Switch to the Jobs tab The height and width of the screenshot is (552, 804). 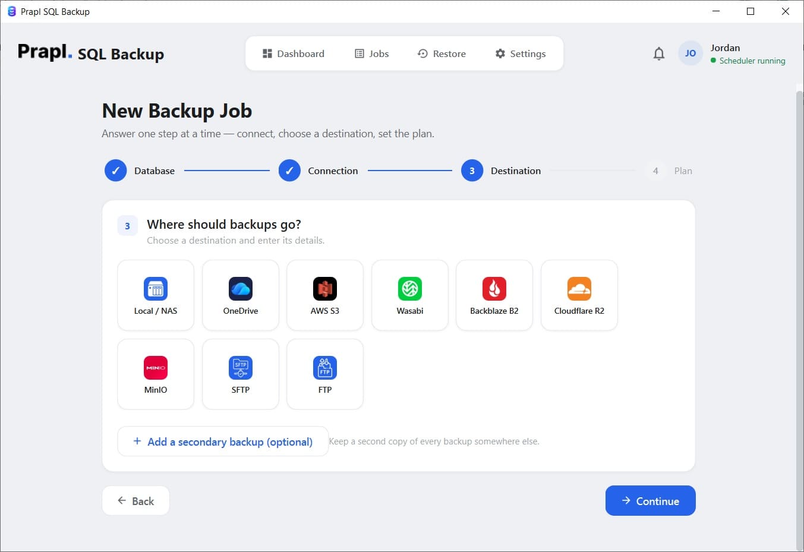(372, 53)
